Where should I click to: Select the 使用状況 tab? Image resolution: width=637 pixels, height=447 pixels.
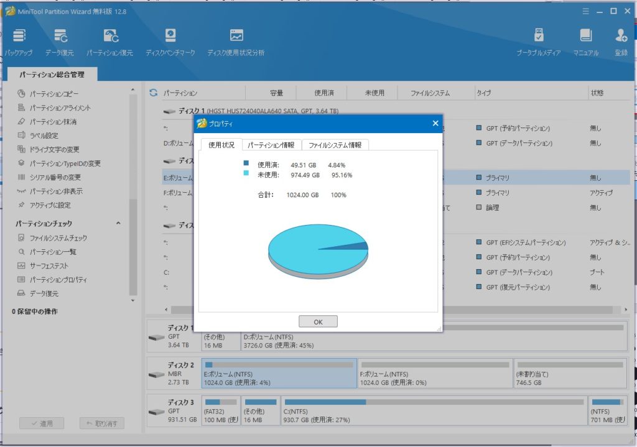click(x=221, y=145)
